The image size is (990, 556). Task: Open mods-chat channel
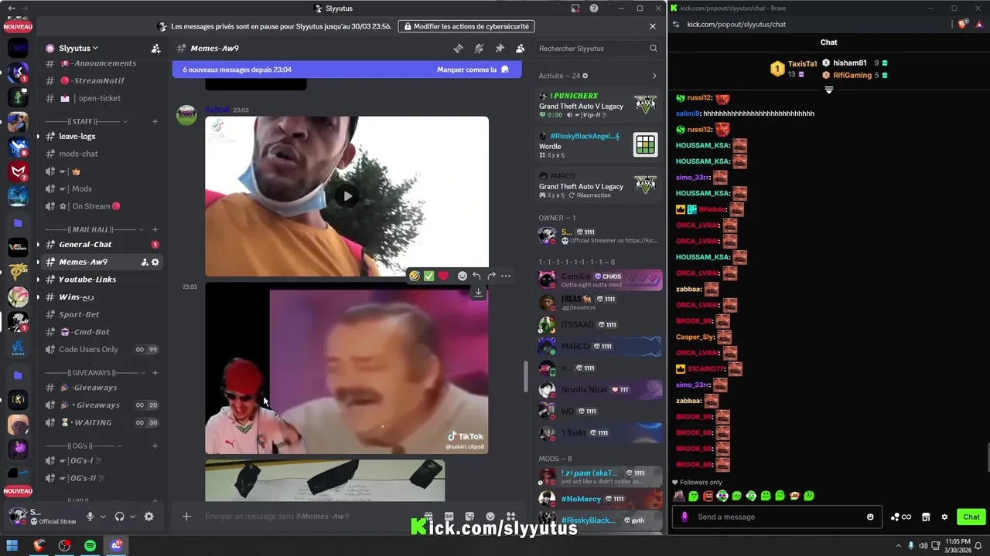point(100,154)
